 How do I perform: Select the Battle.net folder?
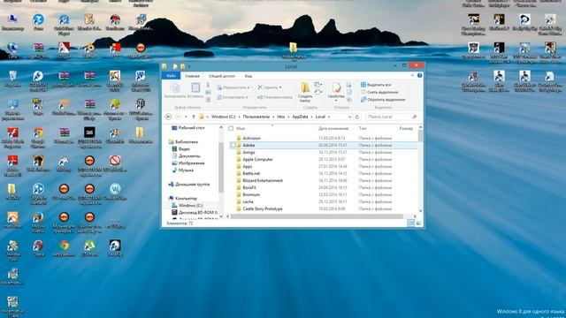(251, 173)
